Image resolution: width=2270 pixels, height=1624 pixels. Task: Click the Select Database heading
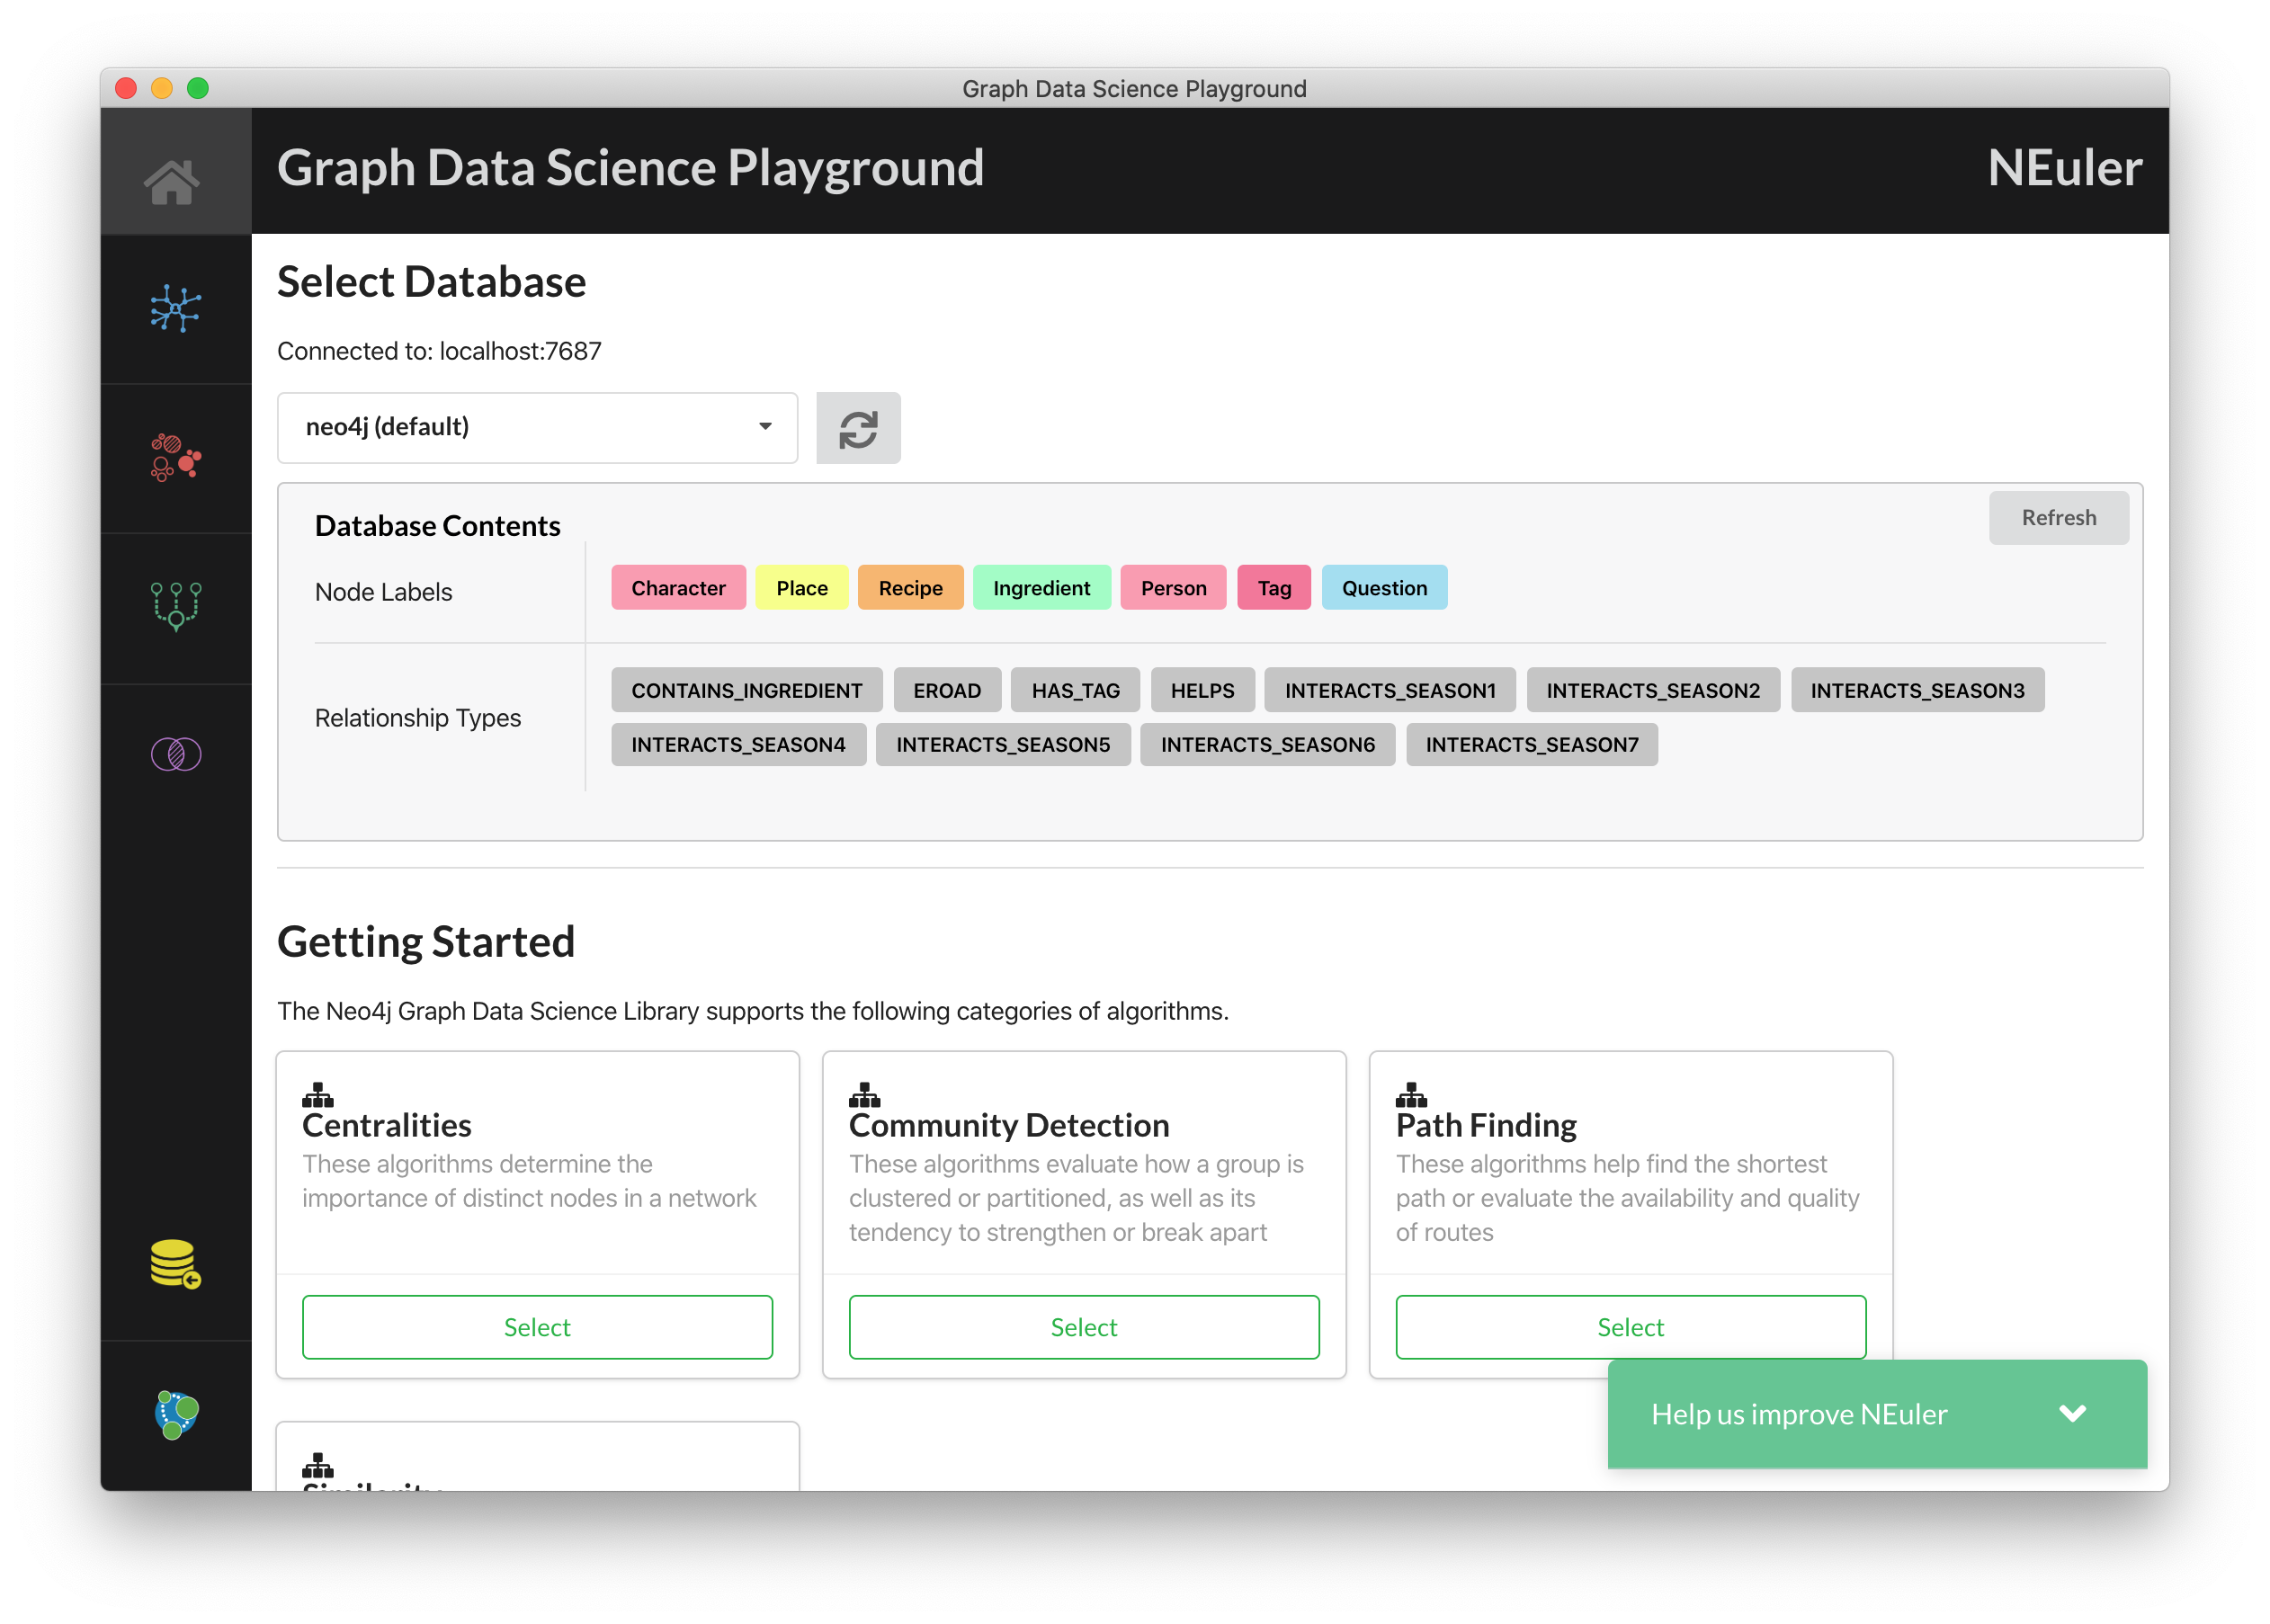(x=431, y=282)
